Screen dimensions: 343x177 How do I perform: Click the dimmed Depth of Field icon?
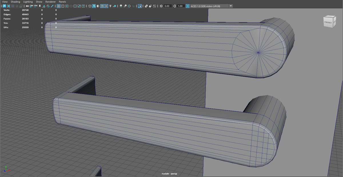(133, 6)
